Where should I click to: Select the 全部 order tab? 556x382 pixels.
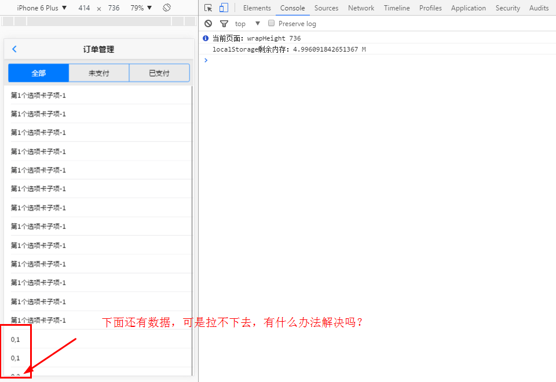(38, 73)
